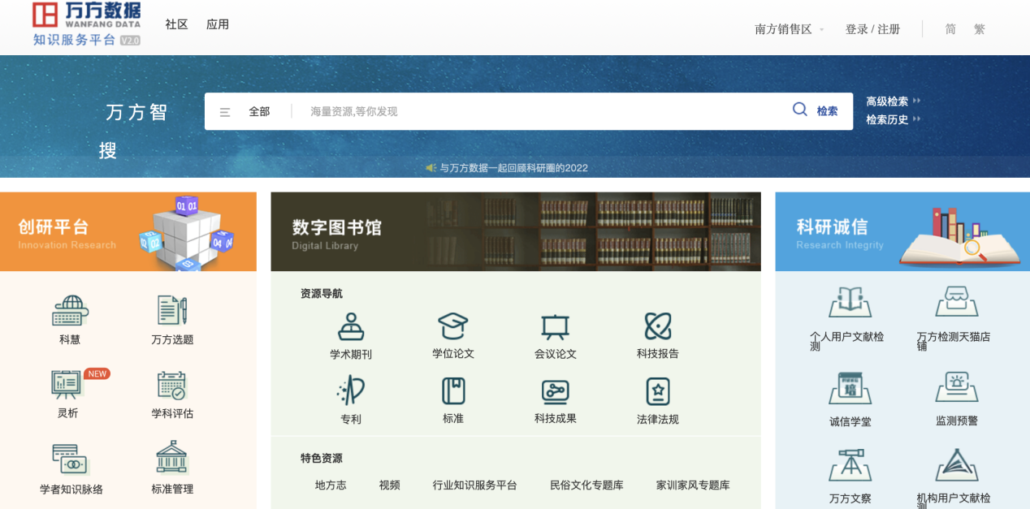1030x509 pixels.
Task: Click the magnifier search icon
Action: (x=800, y=110)
